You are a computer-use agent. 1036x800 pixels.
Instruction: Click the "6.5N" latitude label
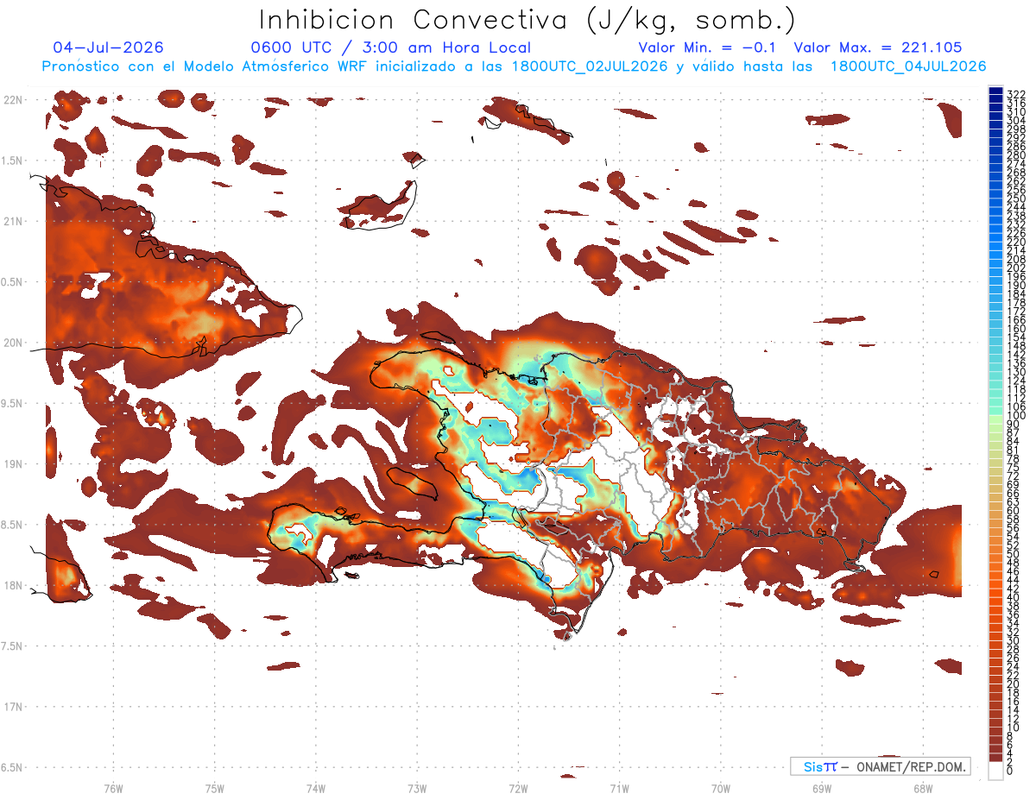pos(13,767)
